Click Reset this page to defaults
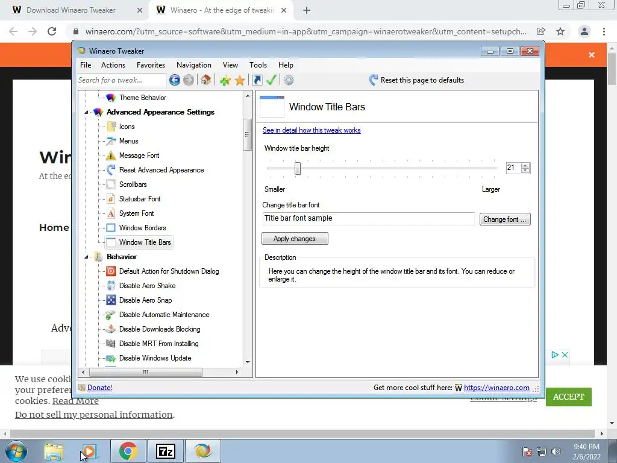This screenshot has height=463, width=617. [416, 80]
